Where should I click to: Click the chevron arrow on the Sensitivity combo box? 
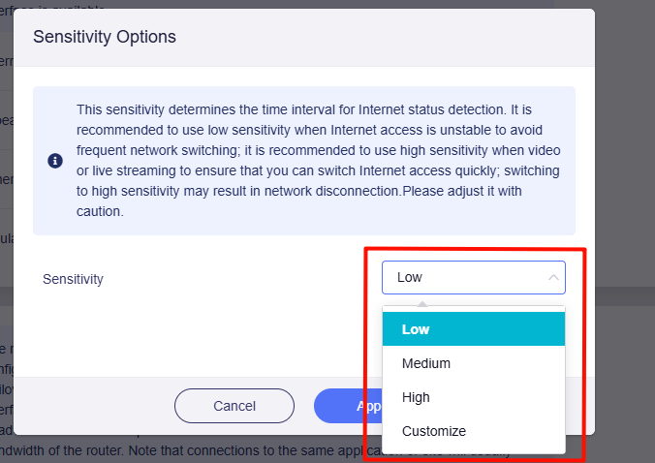553,278
